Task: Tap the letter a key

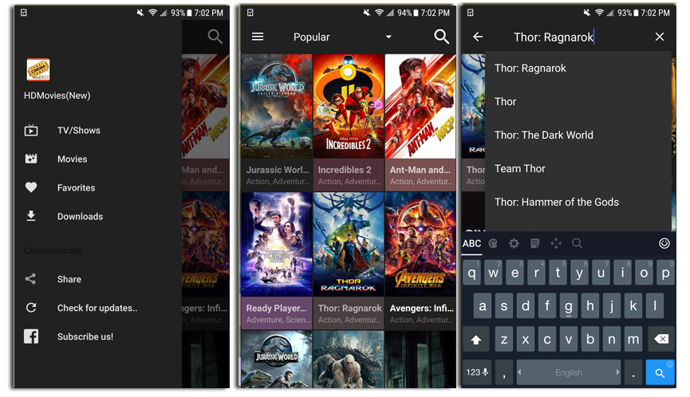Action: pyautogui.click(x=483, y=305)
